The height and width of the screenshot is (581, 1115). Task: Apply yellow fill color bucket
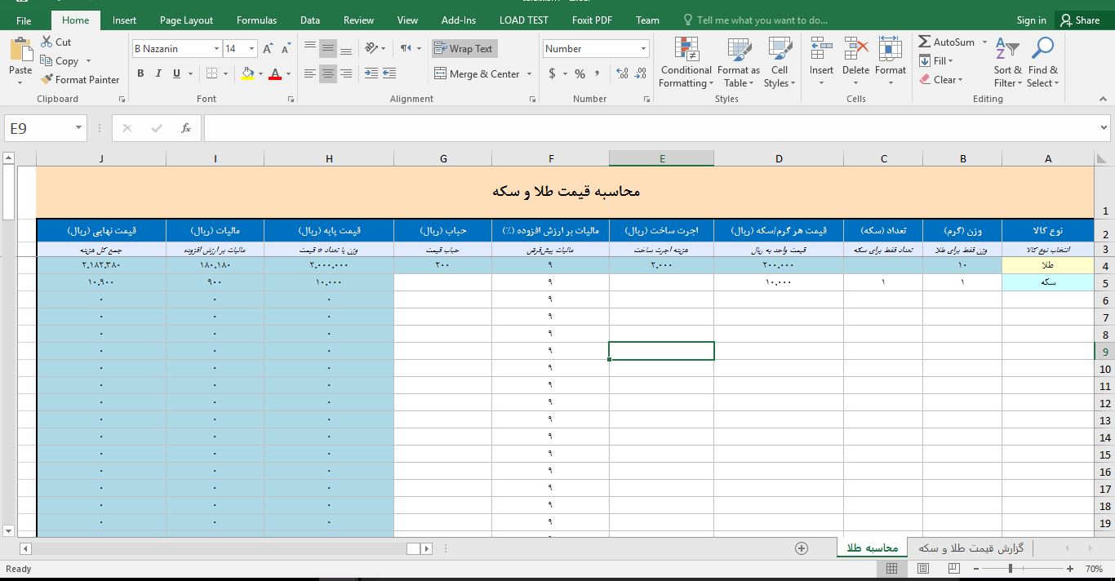tap(247, 73)
